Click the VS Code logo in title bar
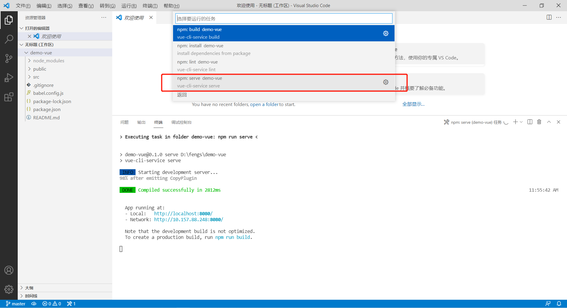The height and width of the screenshot is (308, 567). click(x=6, y=6)
